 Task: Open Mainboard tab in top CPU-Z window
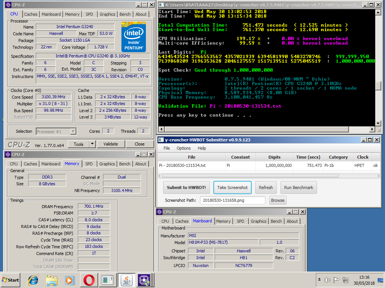click(x=51, y=14)
